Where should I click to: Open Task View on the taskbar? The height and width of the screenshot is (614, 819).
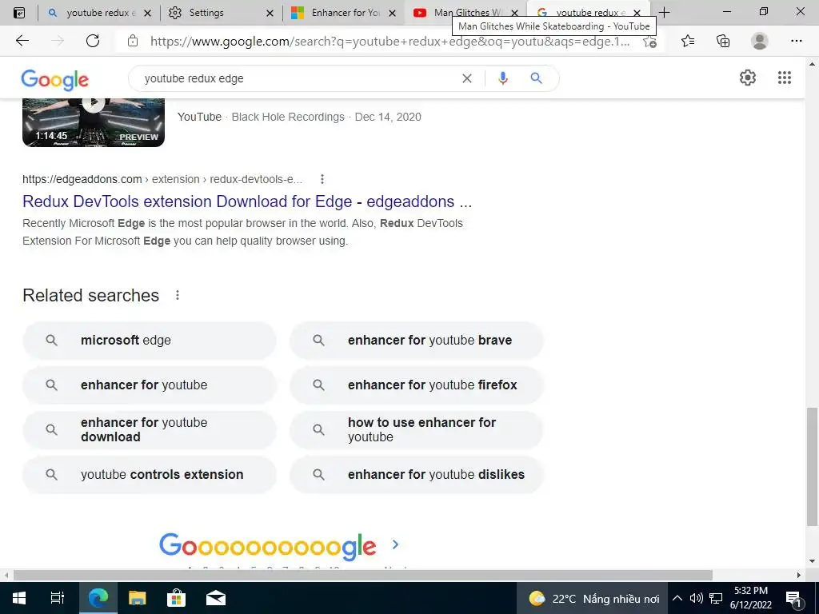pyautogui.click(x=58, y=598)
